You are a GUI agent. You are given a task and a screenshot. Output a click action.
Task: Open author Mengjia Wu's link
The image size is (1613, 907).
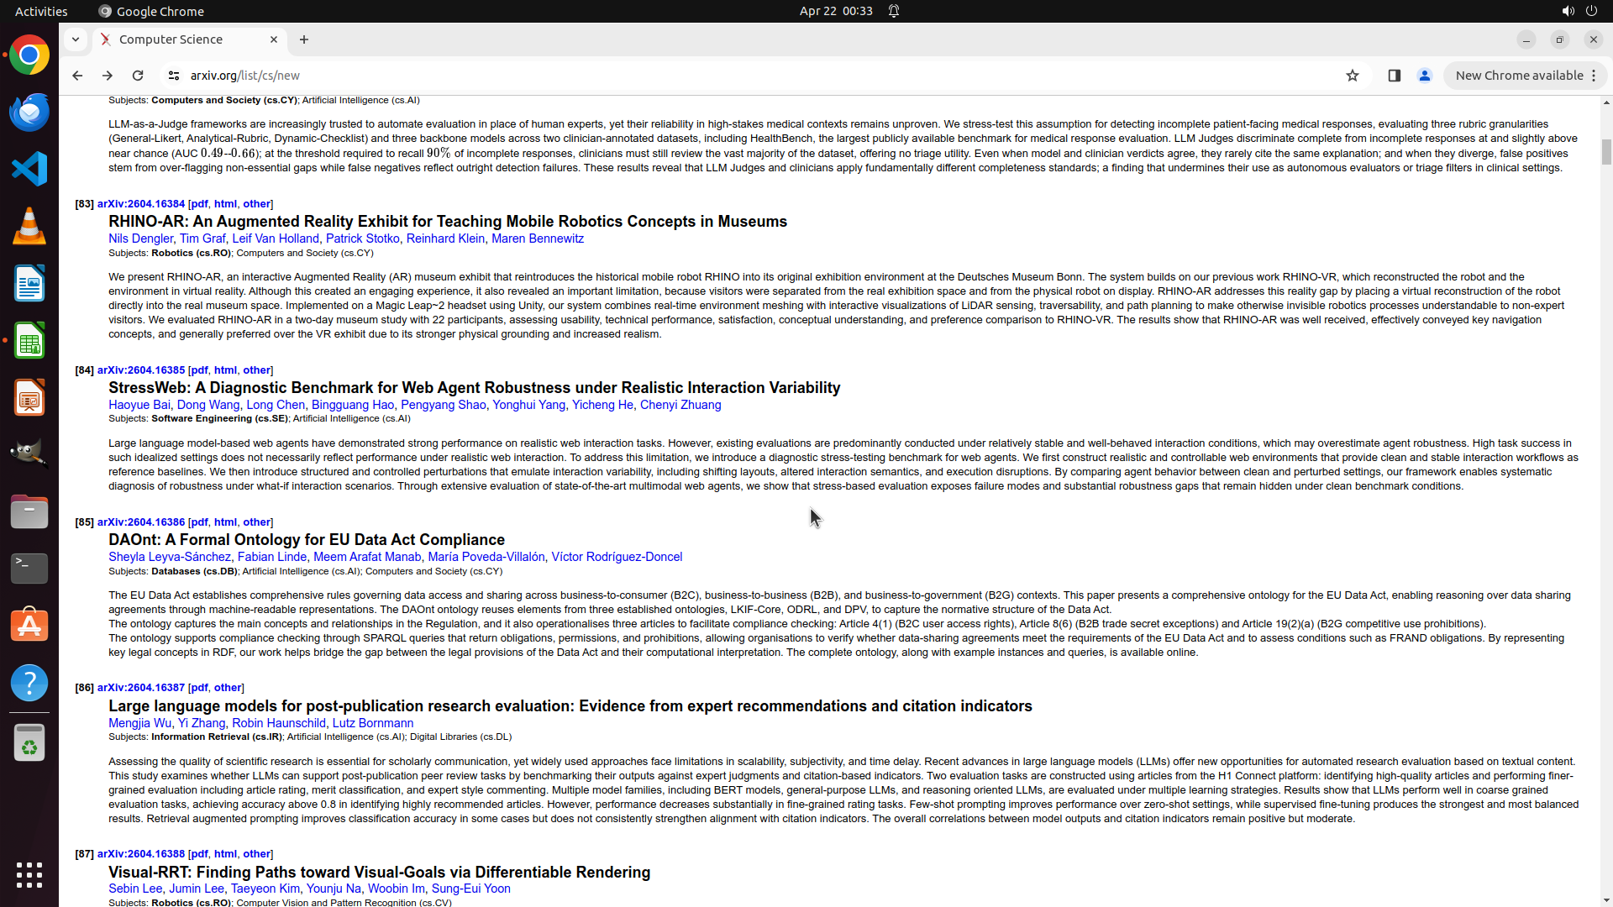coord(139,723)
